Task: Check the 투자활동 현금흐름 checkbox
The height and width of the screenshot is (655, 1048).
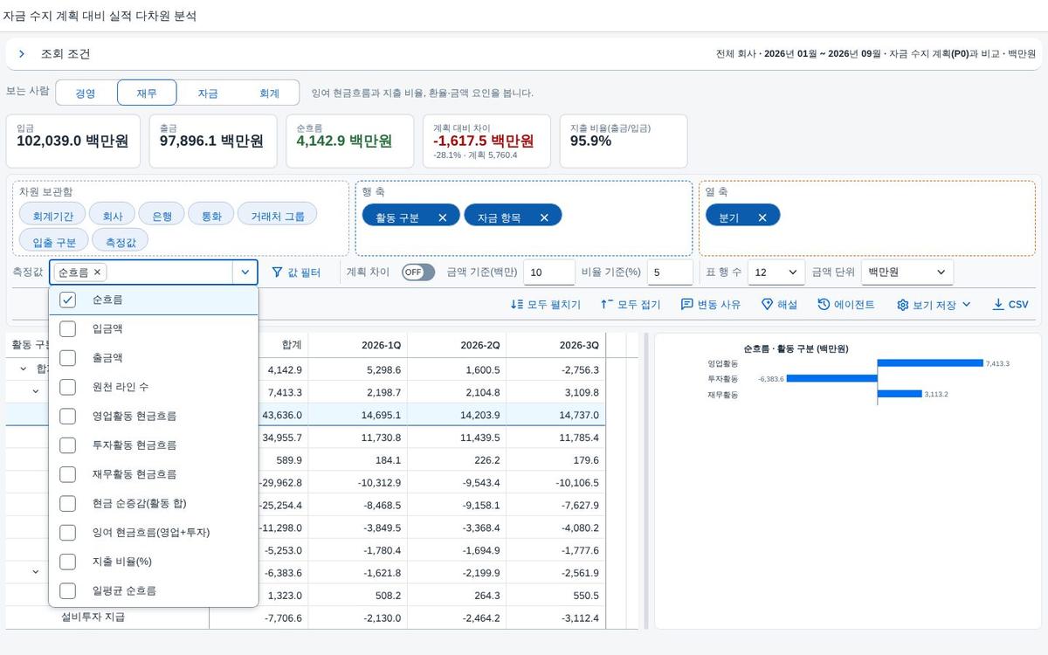Action: click(67, 445)
